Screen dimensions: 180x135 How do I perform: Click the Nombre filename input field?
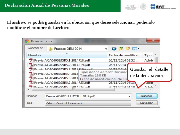[88, 96]
